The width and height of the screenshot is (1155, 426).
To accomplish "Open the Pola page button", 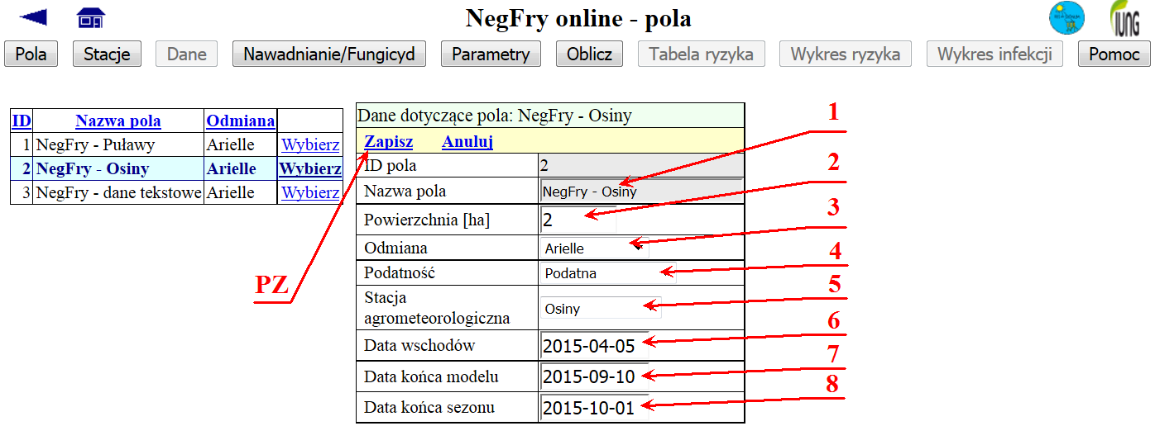I will coord(31,54).
